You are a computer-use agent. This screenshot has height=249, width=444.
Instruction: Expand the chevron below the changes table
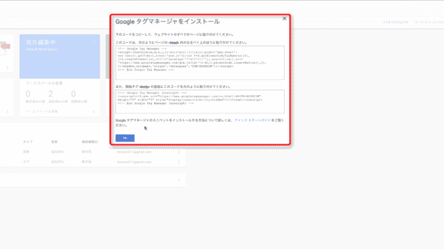coord(179,180)
